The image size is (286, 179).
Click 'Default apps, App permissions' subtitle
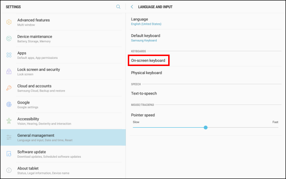click(38, 58)
